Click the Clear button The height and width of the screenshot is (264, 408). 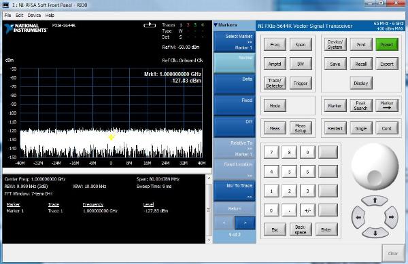[x=393, y=253]
